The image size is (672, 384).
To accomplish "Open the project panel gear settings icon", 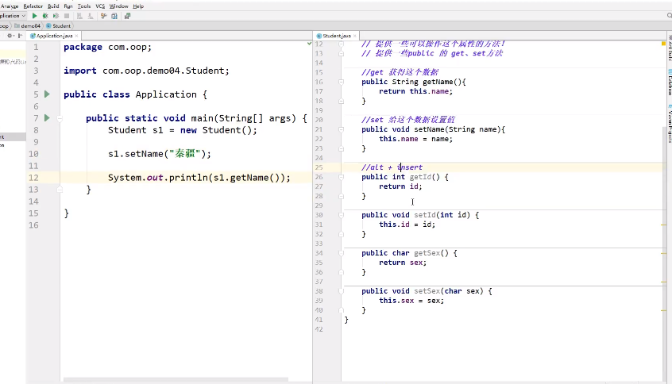I will tap(10, 36).
